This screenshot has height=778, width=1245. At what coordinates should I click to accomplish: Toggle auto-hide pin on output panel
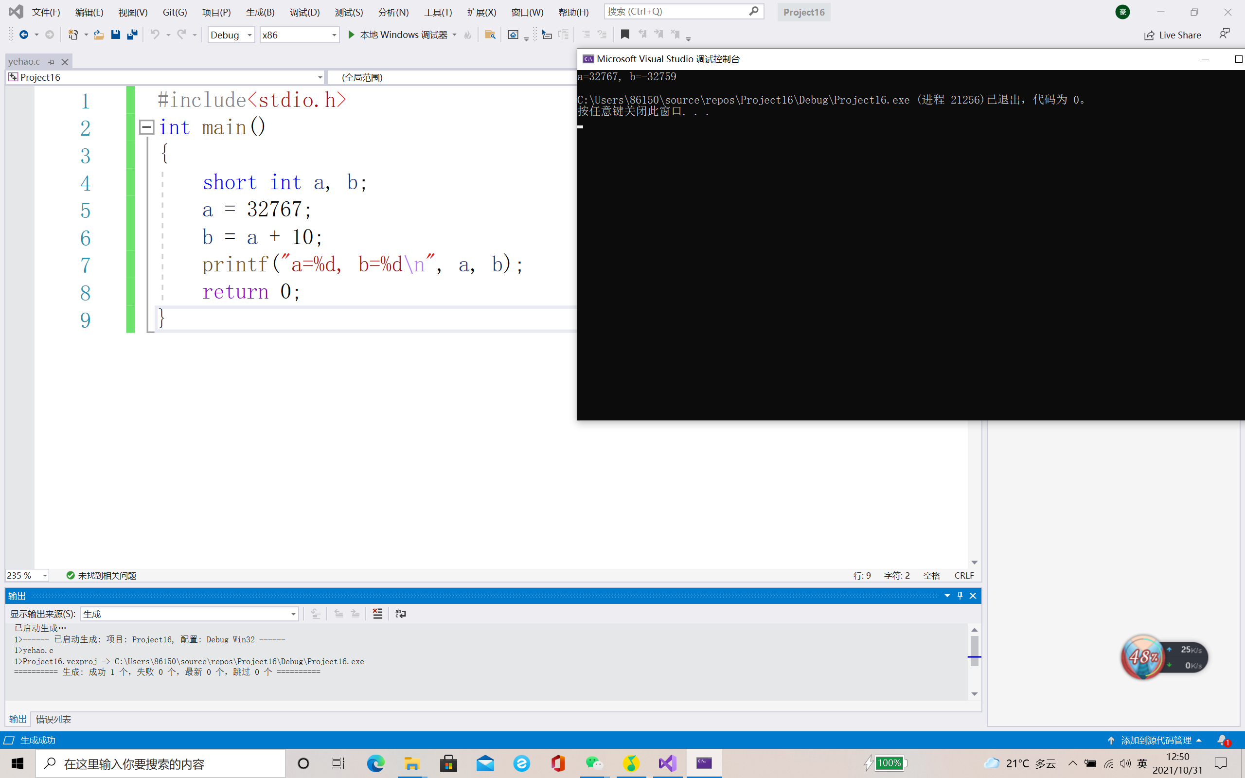coord(960,595)
